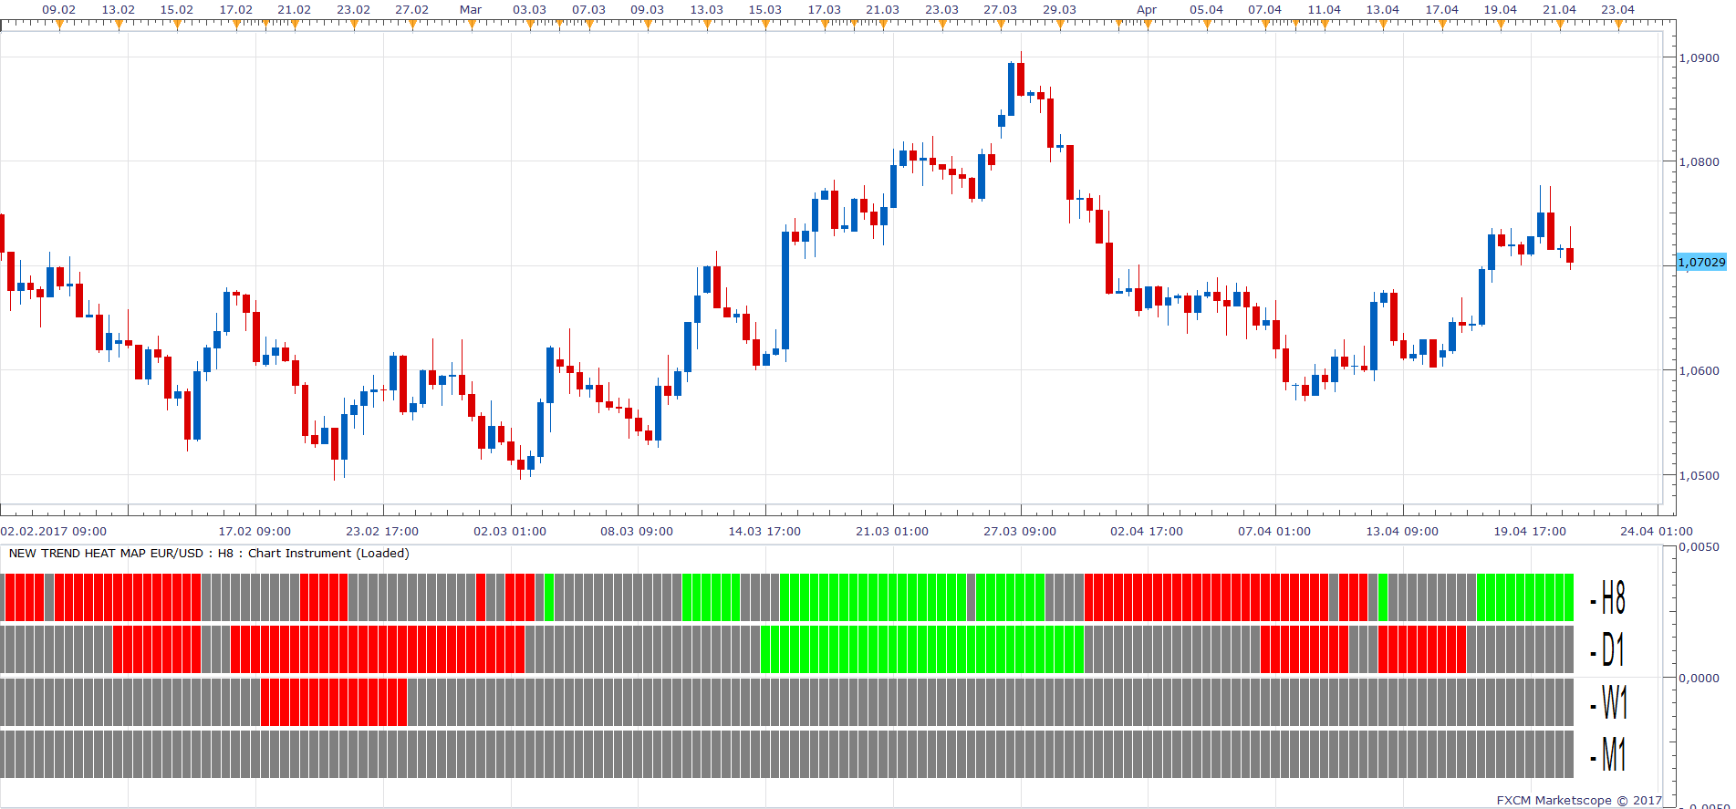Click the orange marker under 07.03 date
Screen dimensions: 1736x809
(589, 25)
